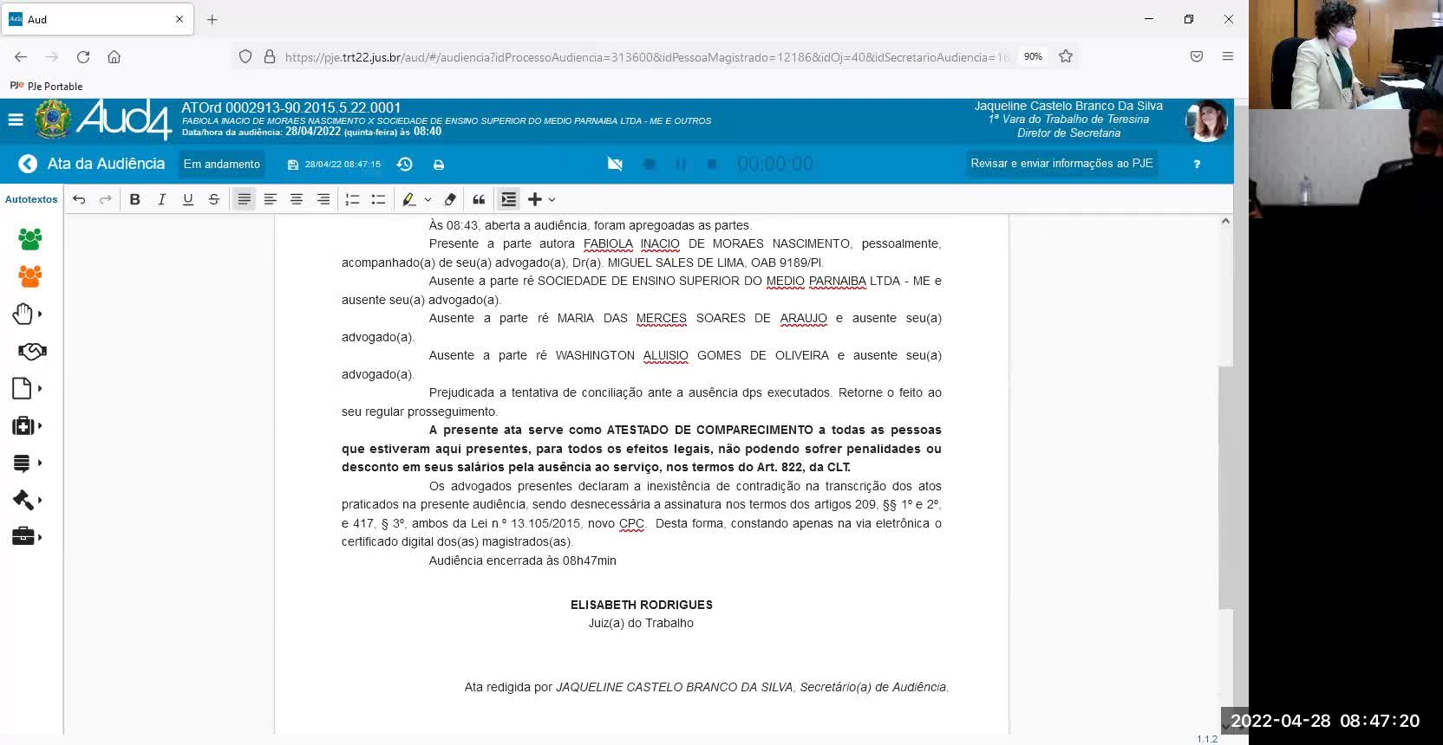1443x745 pixels.
Task: Click the Em andamento status button
Action: point(222,164)
